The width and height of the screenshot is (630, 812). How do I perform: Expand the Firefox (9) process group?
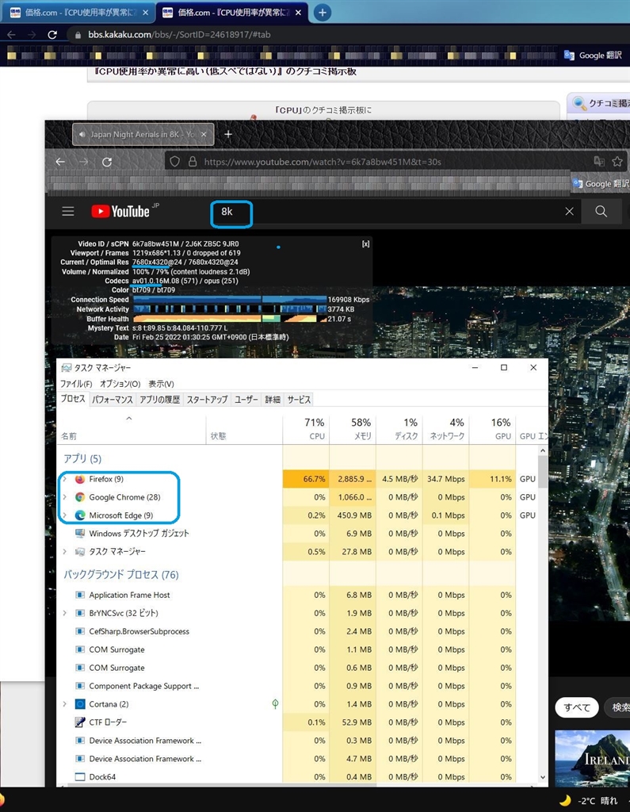[65, 479]
